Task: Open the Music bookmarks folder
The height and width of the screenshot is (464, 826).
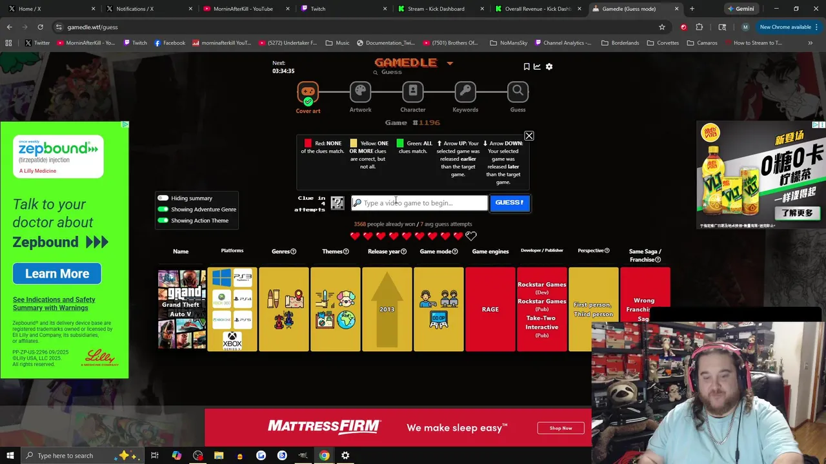Action: coord(337,43)
